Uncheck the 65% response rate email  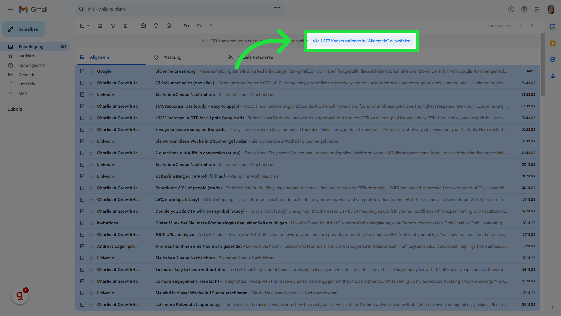[x=82, y=106]
